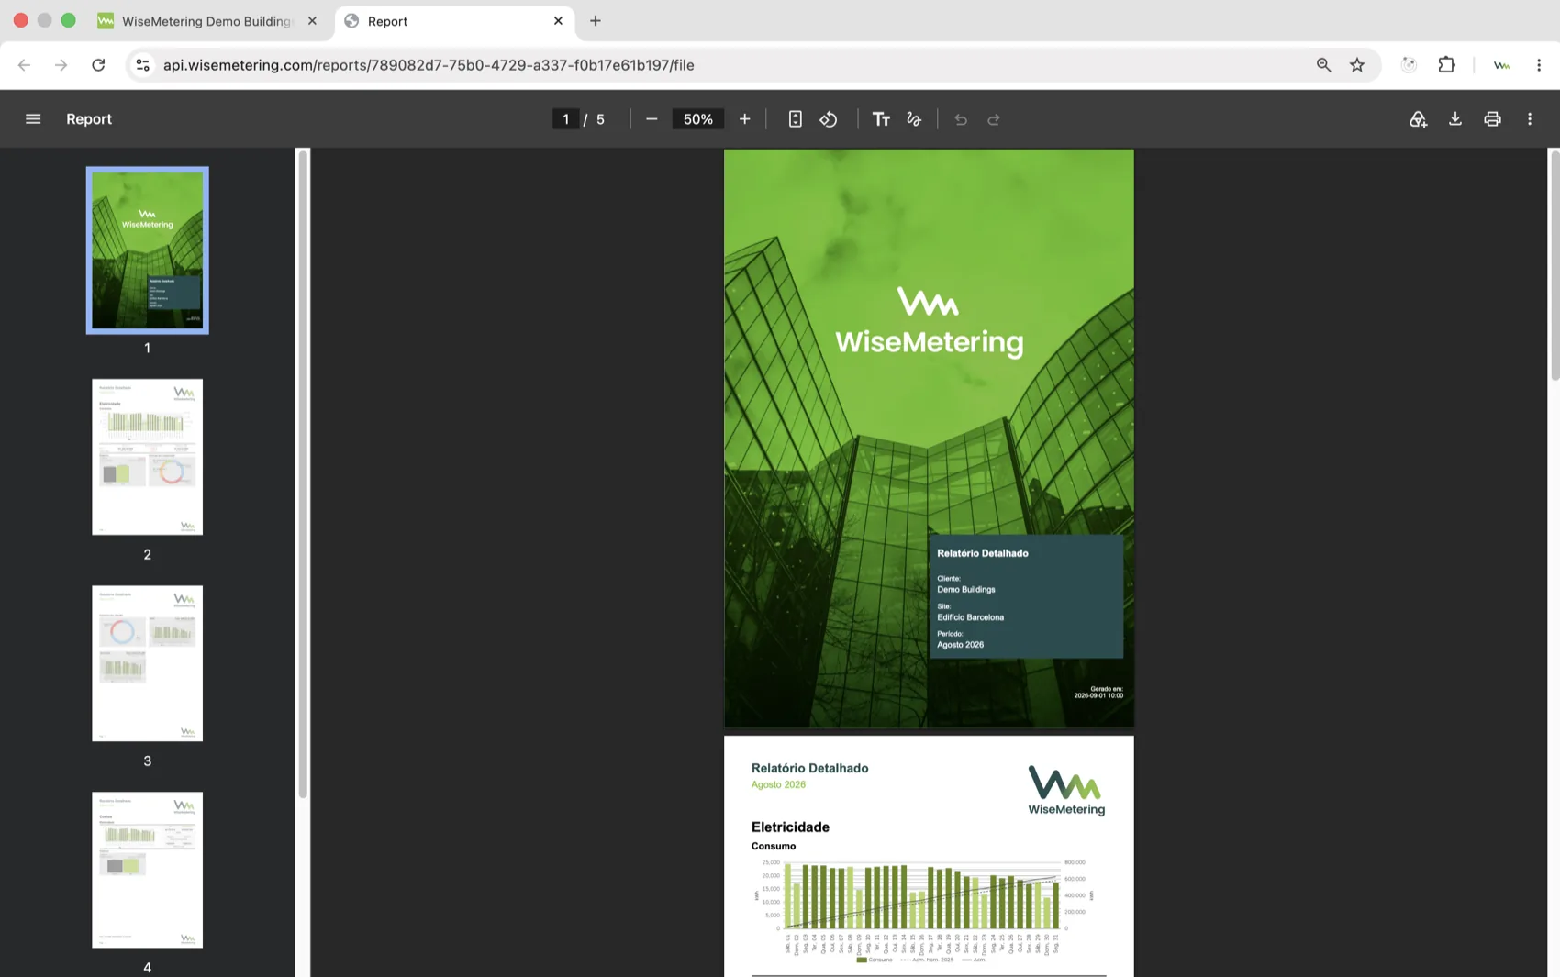
Task: Click the page number input field
Action: tap(565, 119)
